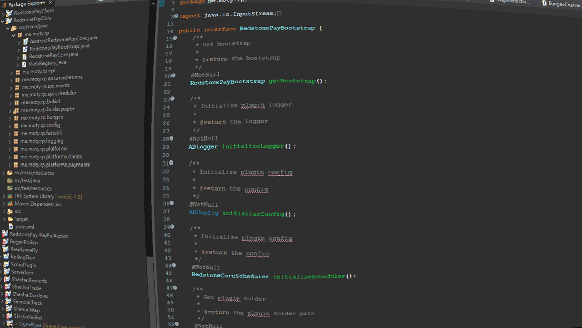Click the src/main/java source folder icon
Image resolution: width=582 pixels, height=328 pixels.
14,28
